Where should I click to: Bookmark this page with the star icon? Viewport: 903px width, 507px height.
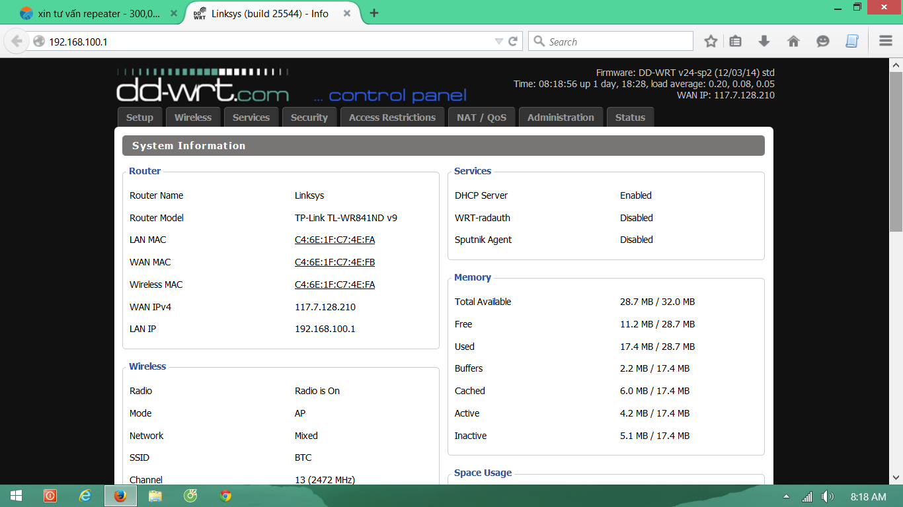711,42
